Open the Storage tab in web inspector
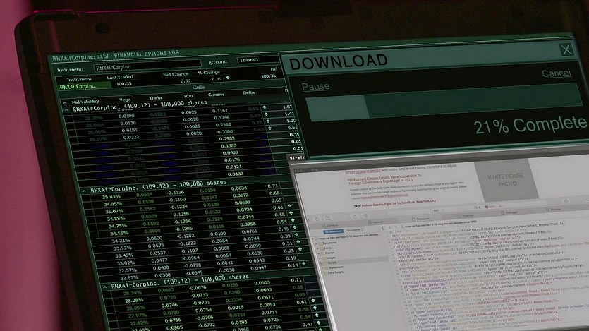The width and height of the screenshot is (589, 331). click(553, 210)
